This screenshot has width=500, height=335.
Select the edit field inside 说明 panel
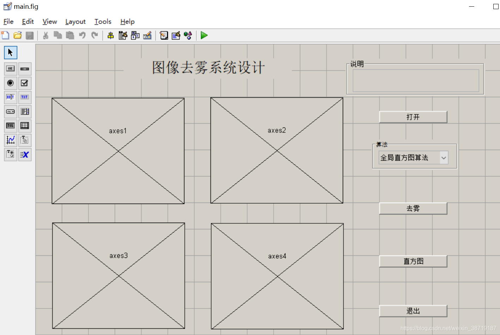[x=416, y=81]
